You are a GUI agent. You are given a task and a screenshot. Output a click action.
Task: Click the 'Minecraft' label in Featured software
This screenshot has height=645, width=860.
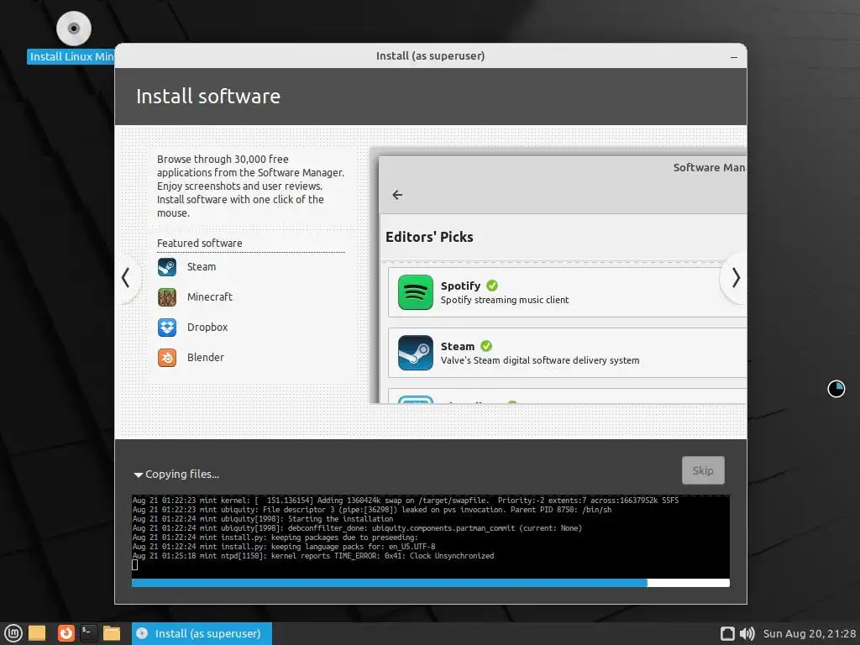209,297
